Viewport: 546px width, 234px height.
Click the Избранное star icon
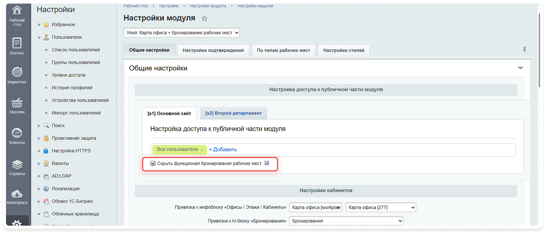pos(46,25)
